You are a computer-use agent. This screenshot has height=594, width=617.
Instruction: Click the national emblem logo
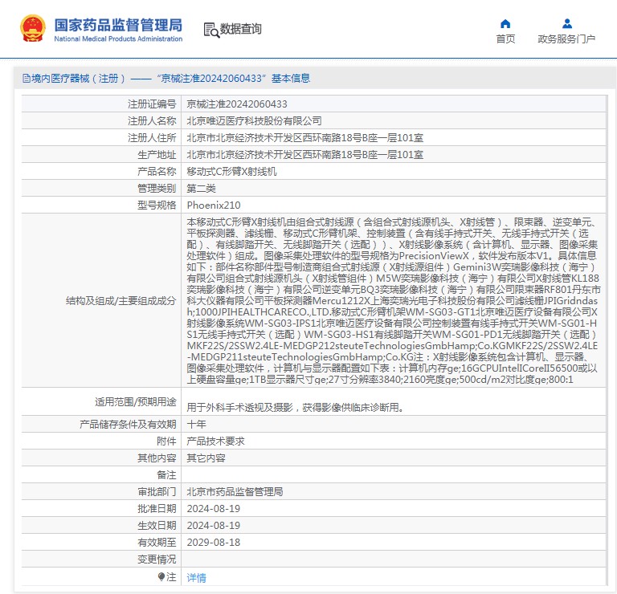(33, 29)
